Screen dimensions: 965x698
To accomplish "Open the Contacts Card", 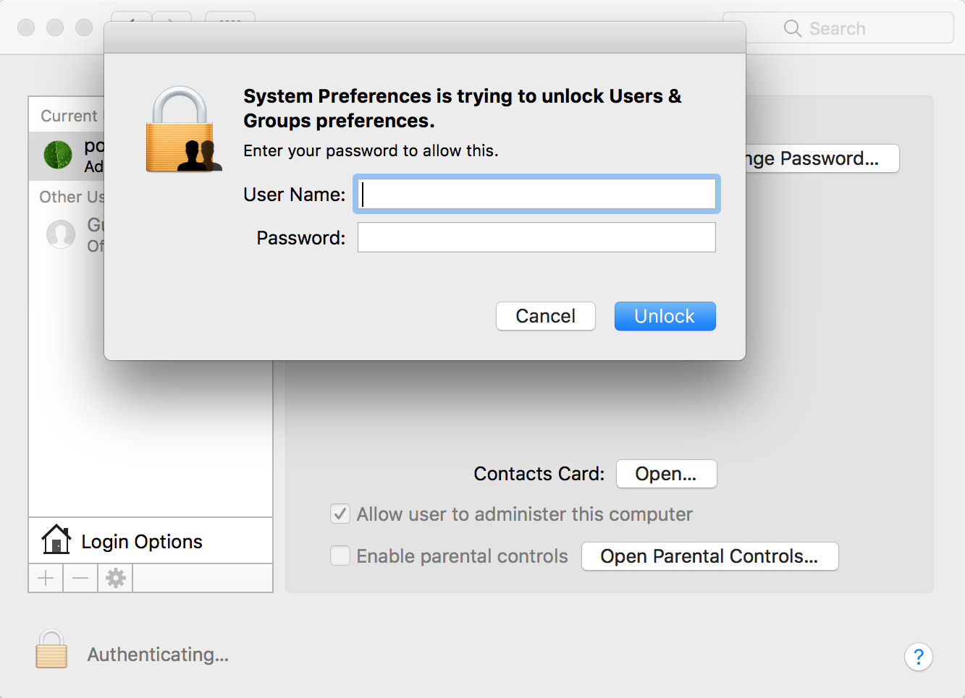I will (666, 474).
